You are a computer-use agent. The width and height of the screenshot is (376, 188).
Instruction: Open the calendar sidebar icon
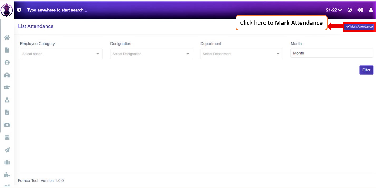[7, 137]
